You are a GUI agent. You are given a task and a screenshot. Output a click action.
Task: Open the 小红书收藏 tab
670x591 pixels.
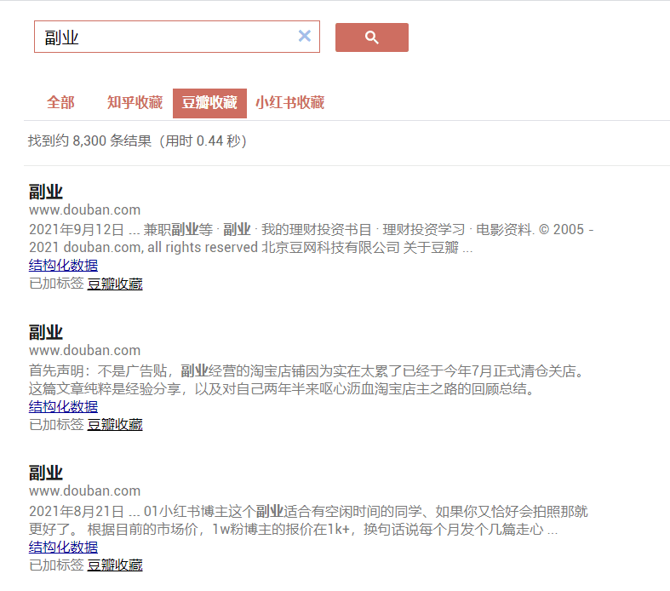click(x=289, y=102)
